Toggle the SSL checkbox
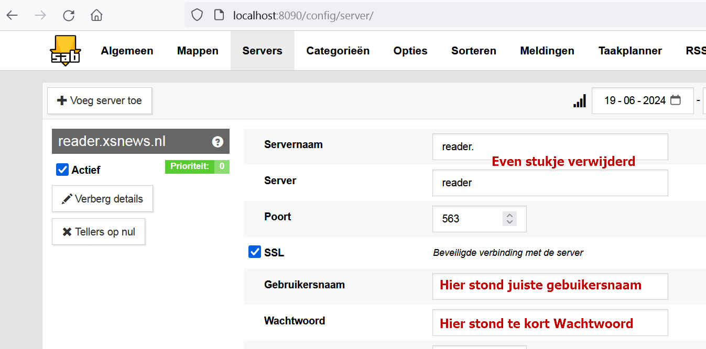706x349 pixels. pos(255,252)
